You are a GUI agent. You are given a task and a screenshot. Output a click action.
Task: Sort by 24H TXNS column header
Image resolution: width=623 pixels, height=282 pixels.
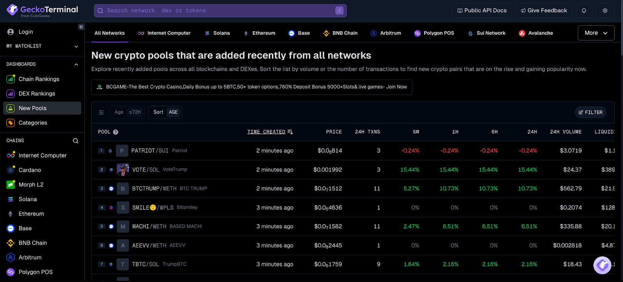tap(367, 132)
